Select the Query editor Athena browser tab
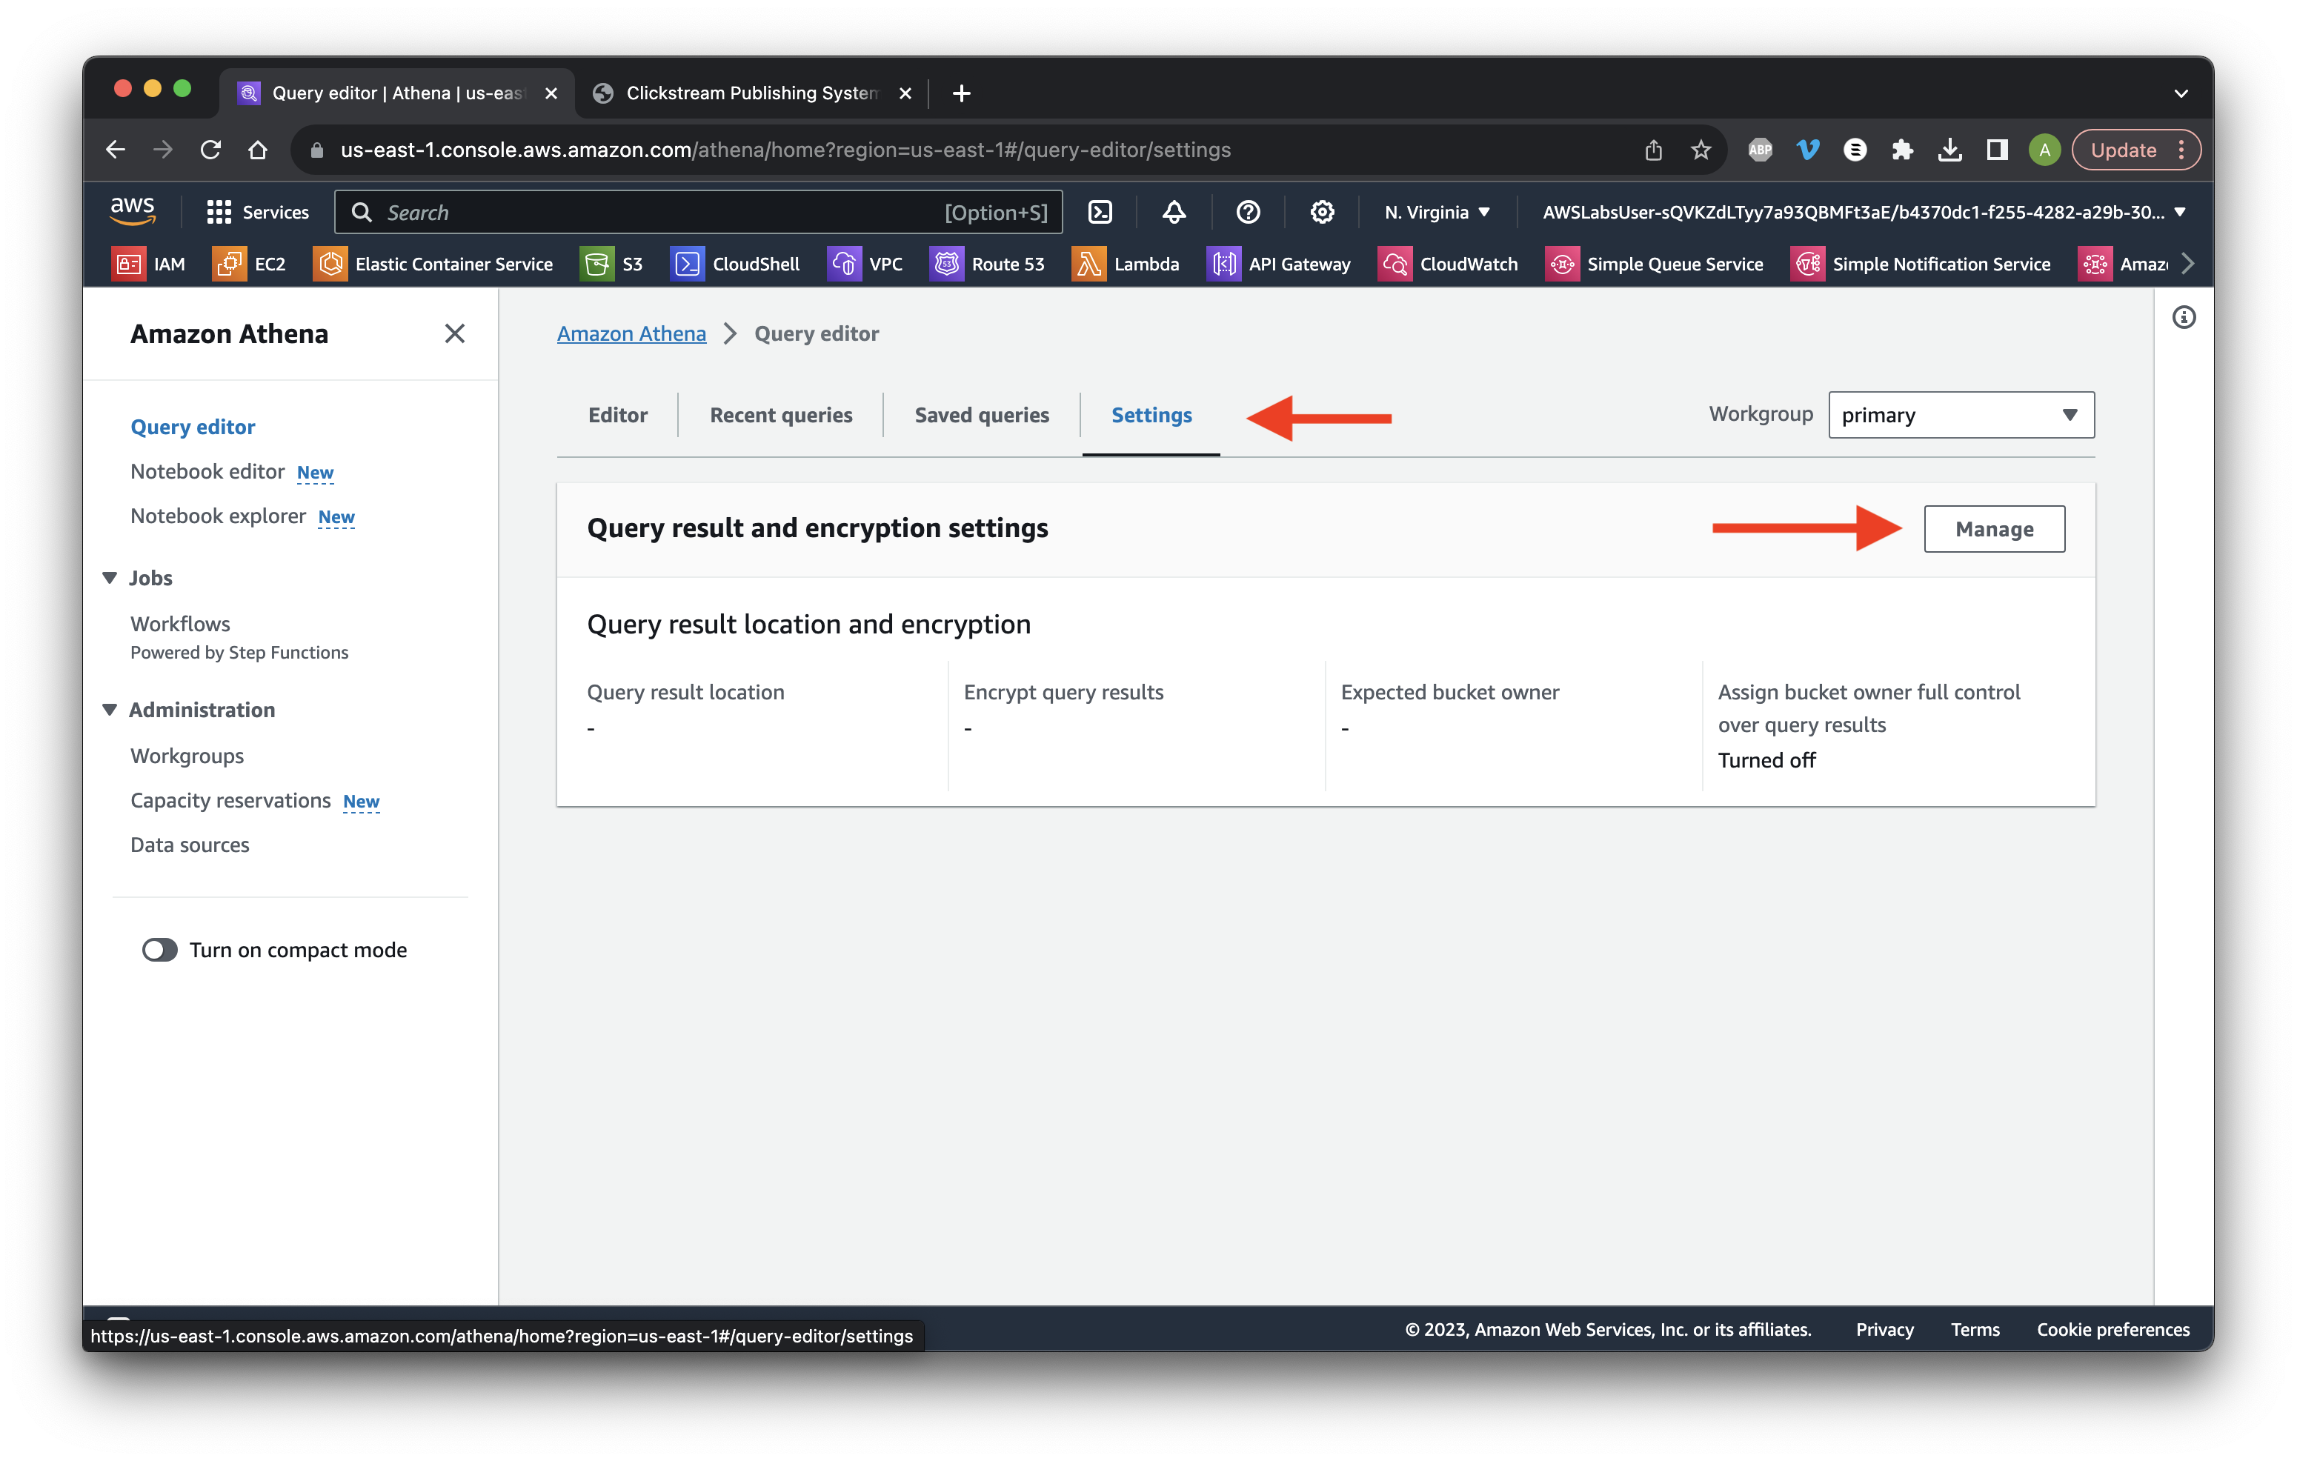Screen dimensions: 2297x1461 [397, 93]
